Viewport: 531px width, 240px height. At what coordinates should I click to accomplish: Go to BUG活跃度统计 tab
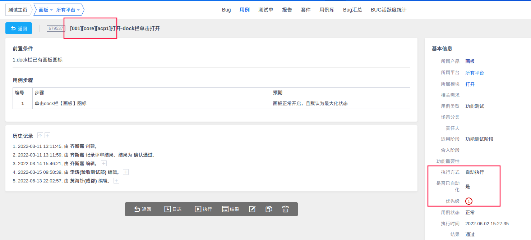coord(388,10)
